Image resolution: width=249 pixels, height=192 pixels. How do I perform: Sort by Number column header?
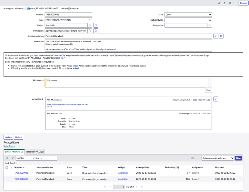coord(18,167)
